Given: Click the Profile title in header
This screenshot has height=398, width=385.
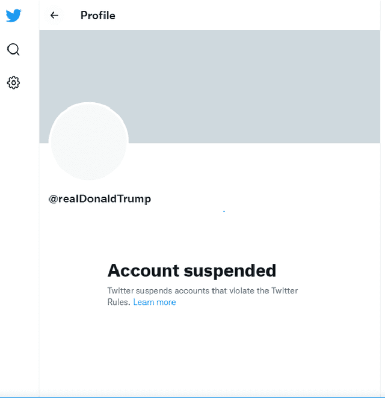Looking at the screenshot, I should [x=98, y=16].
